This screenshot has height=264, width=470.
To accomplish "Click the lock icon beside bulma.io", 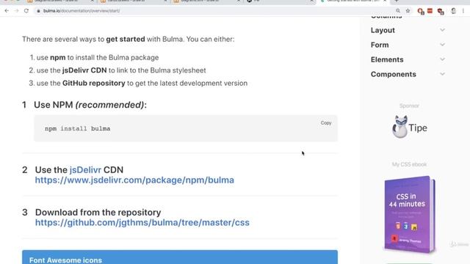I will click(38, 11).
